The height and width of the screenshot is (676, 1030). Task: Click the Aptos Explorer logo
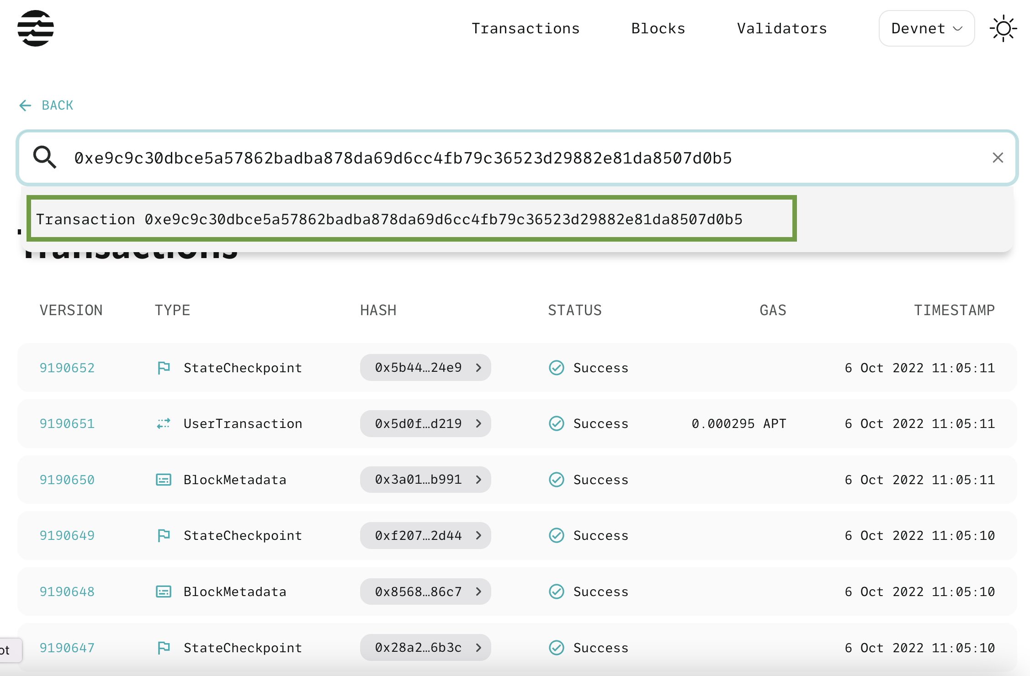[x=36, y=28]
